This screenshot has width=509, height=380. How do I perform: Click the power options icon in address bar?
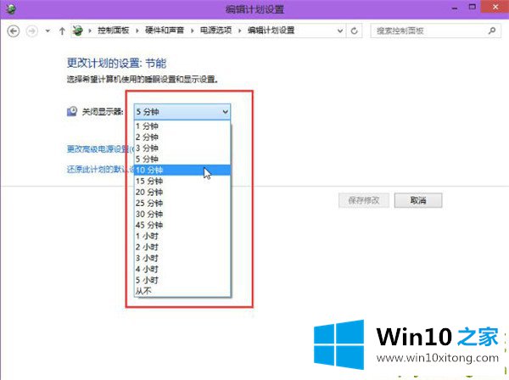coord(77,31)
